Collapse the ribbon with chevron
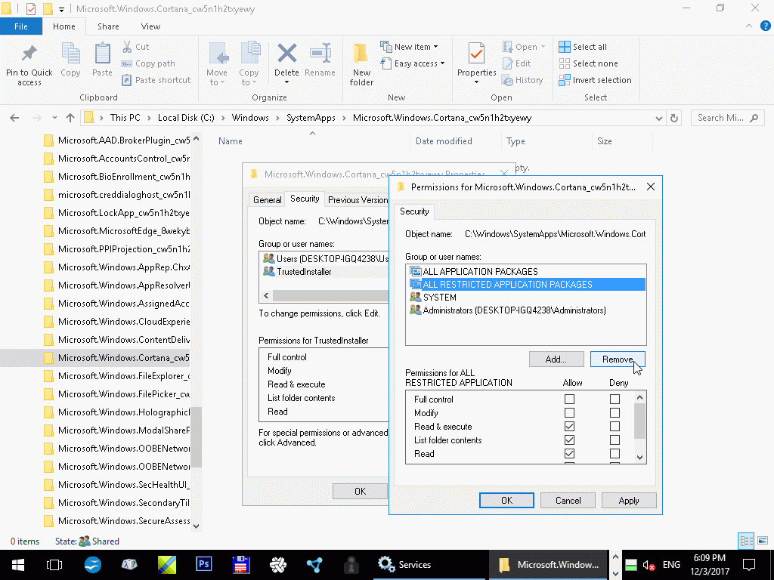This screenshot has height=580, width=774. tap(749, 26)
